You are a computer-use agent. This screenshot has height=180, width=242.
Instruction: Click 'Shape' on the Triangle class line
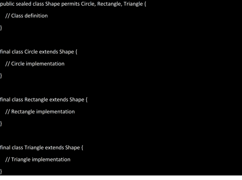pyautogui.click(x=73, y=147)
